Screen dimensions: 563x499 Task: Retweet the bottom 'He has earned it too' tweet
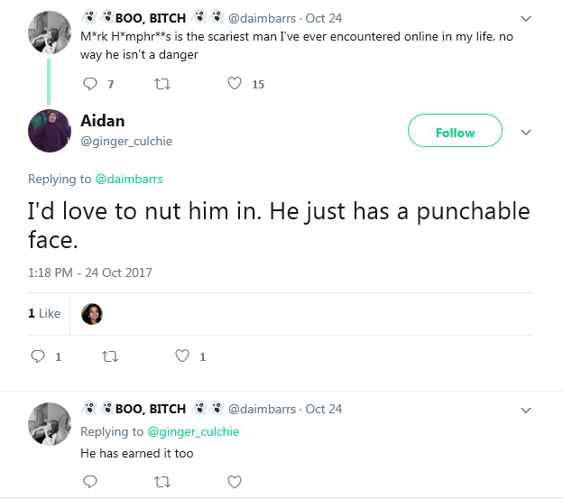tap(162, 481)
